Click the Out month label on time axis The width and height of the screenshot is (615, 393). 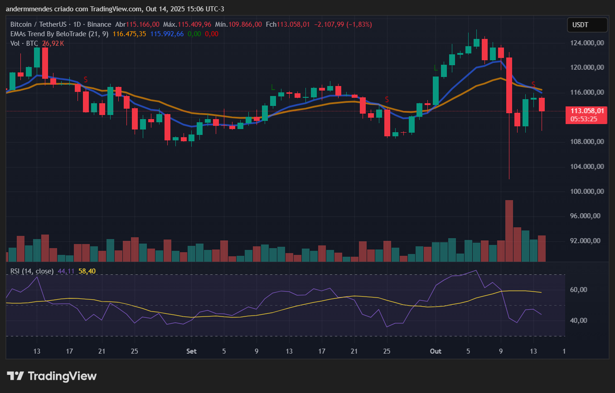pyautogui.click(x=436, y=351)
